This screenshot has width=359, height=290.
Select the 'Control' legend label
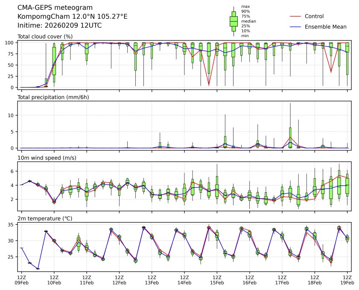click(314, 16)
